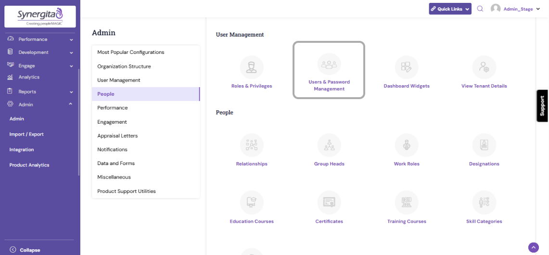Expand the Engage sidebar chevron

click(71, 66)
